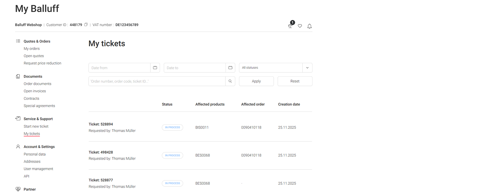Open the My orders menu item
492x196 pixels.
[32, 49]
